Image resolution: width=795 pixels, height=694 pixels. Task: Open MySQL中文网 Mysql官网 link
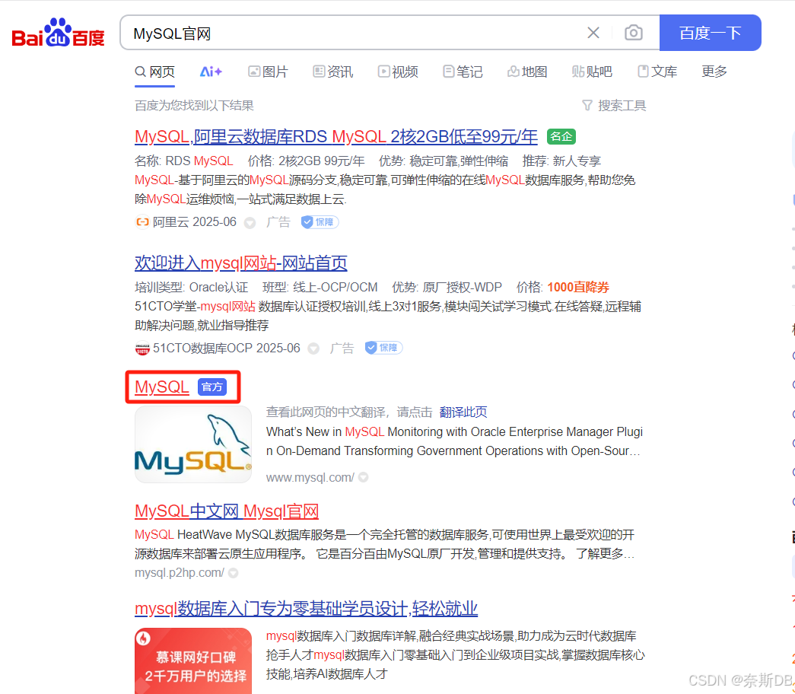[227, 511]
